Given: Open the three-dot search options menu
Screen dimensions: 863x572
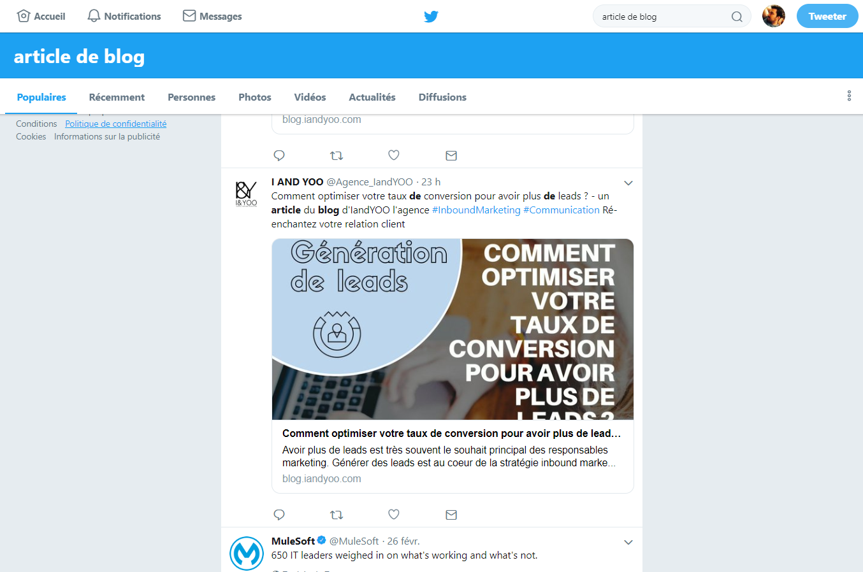Looking at the screenshot, I should click(x=849, y=96).
